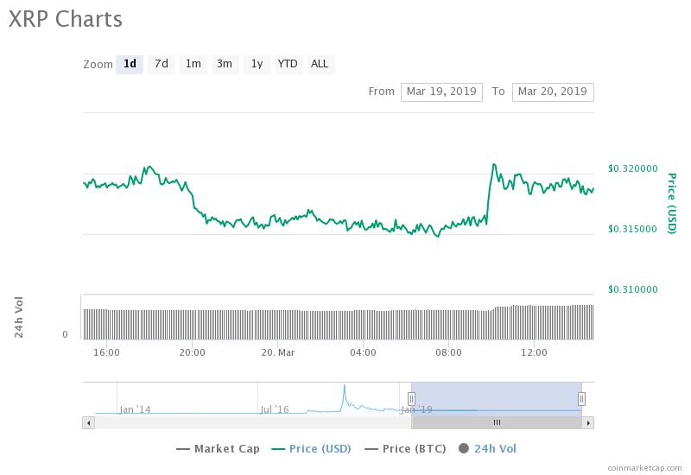Viewport: 691px width, 475px height.
Task: Click the left navigator range handle
Action: point(411,399)
